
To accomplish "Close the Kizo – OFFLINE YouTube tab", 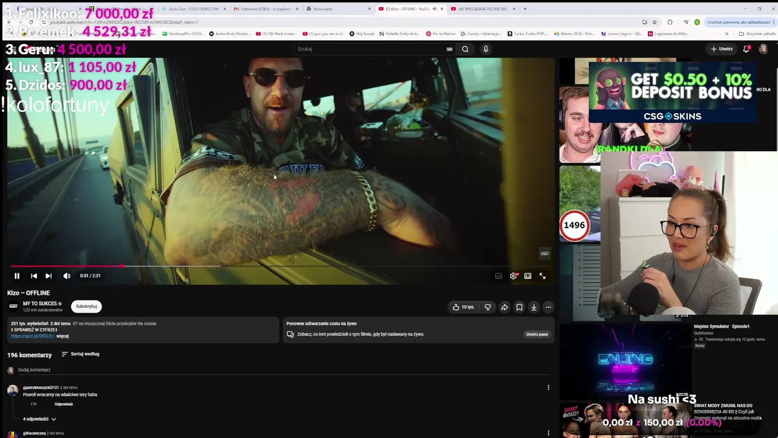I will pos(442,9).
